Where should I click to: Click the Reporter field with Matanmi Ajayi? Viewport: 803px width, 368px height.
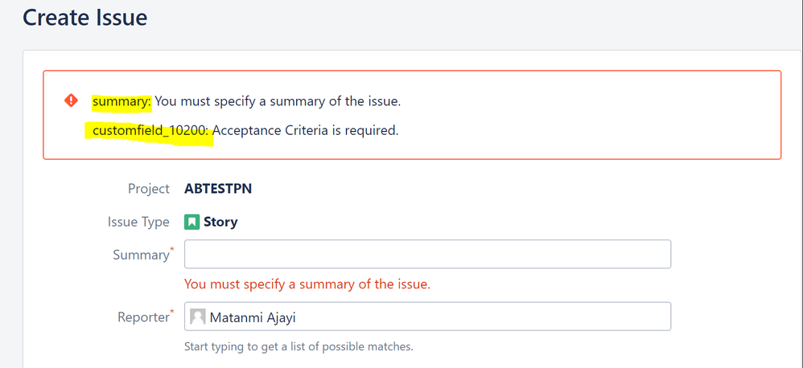[x=427, y=317]
